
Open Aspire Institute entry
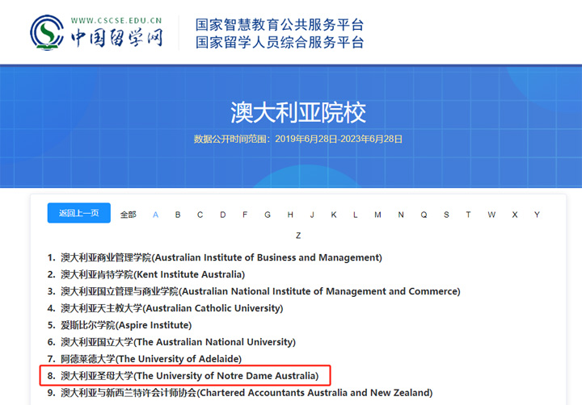[x=126, y=325]
